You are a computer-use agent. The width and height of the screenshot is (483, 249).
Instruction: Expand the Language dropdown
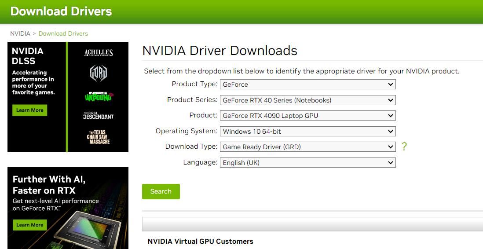click(307, 163)
